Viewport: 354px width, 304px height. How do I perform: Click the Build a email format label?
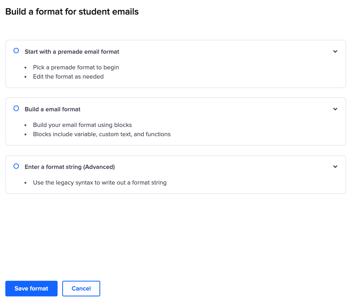coord(52,109)
